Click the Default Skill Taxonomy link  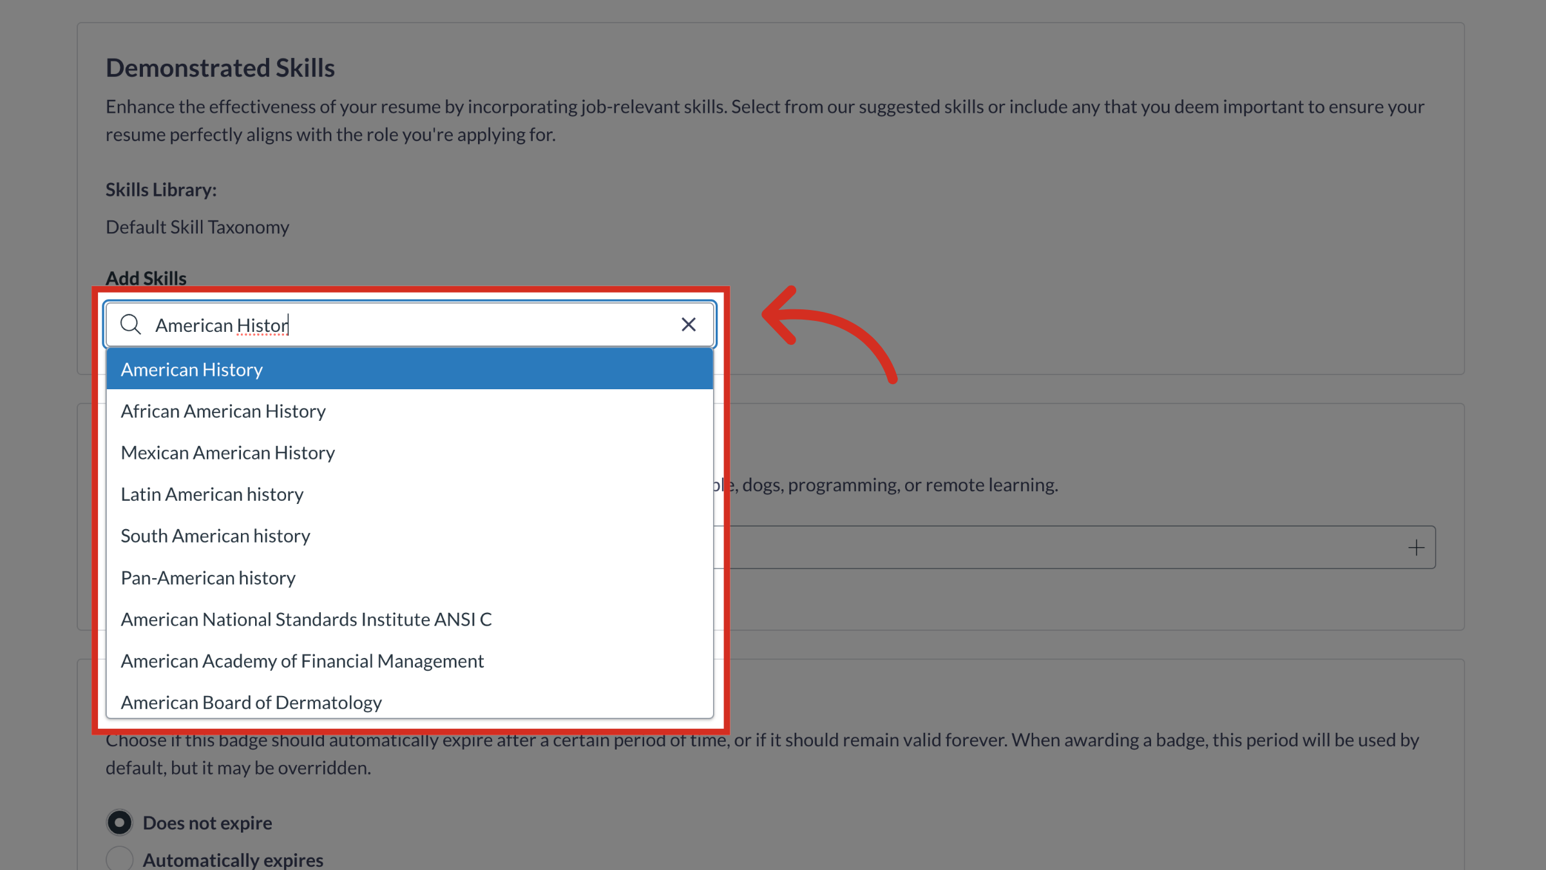point(197,227)
